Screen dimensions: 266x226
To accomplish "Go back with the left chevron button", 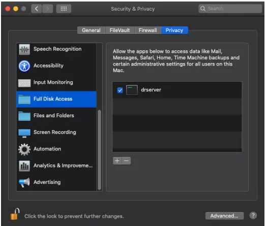I will tap(37, 9).
